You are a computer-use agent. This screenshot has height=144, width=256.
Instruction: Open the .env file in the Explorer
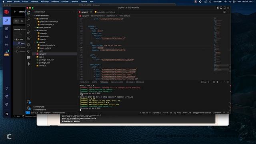click(41, 51)
